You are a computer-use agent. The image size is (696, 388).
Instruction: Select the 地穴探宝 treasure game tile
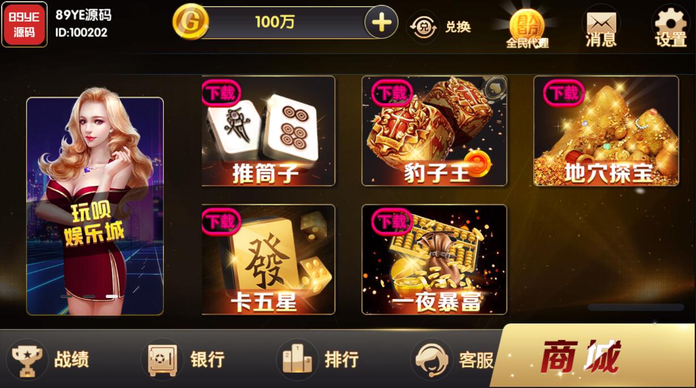(x=606, y=131)
